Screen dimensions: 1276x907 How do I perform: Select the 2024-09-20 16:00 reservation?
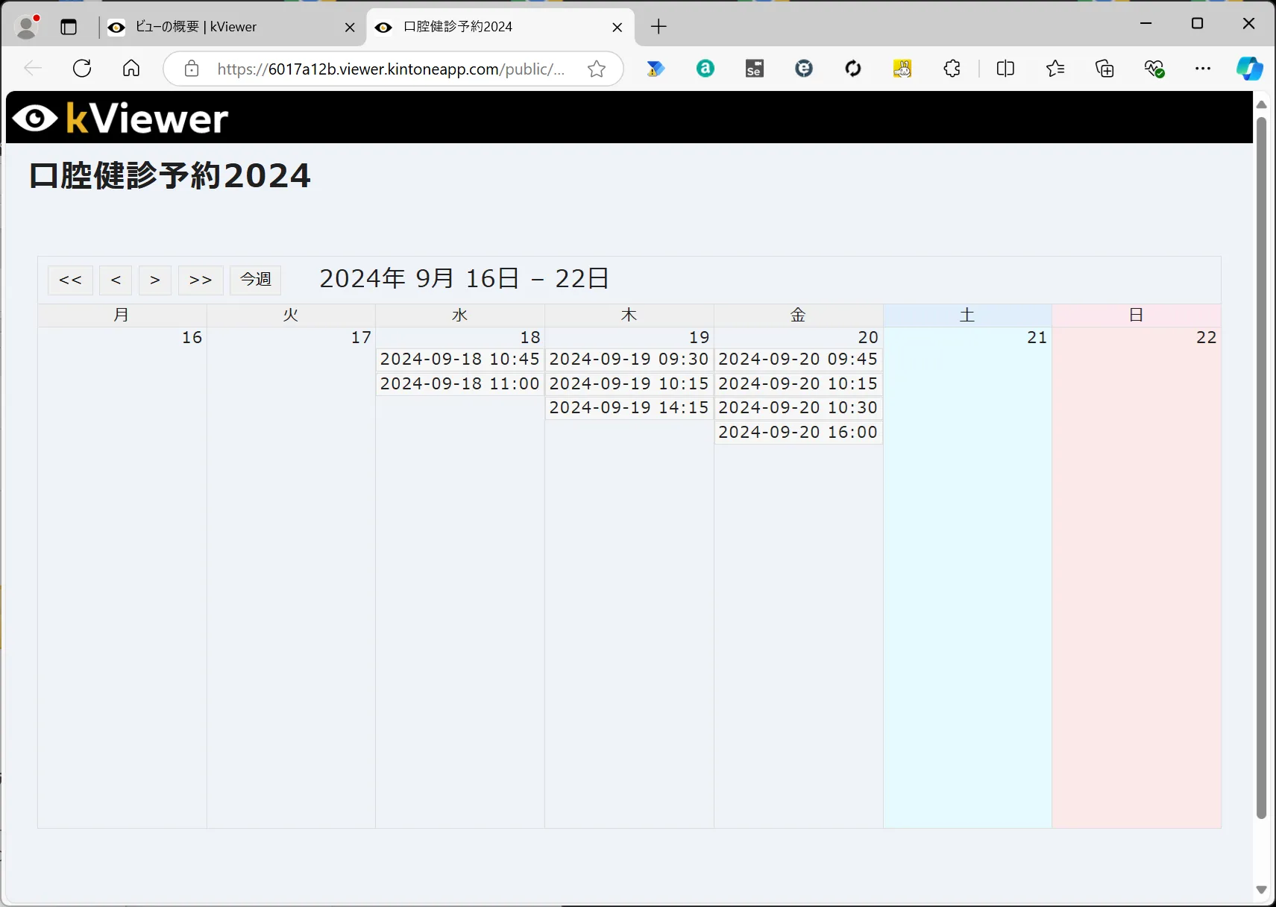point(798,433)
